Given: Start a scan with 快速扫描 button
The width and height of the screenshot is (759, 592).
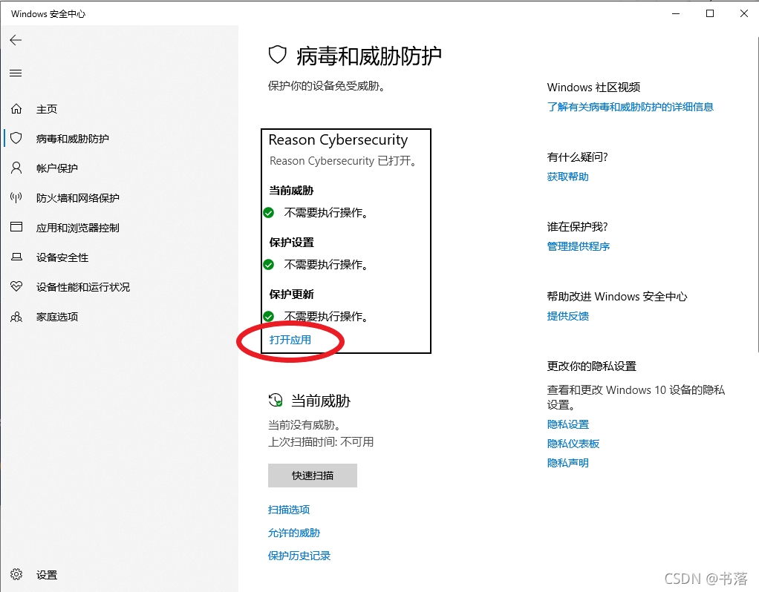Looking at the screenshot, I should 313,476.
